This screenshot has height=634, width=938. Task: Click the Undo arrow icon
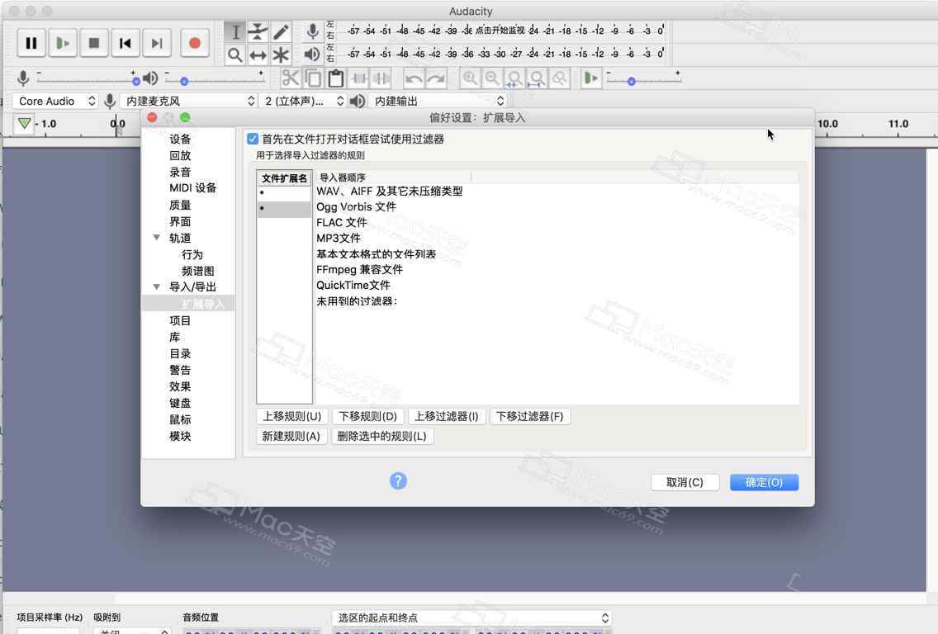(x=414, y=78)
